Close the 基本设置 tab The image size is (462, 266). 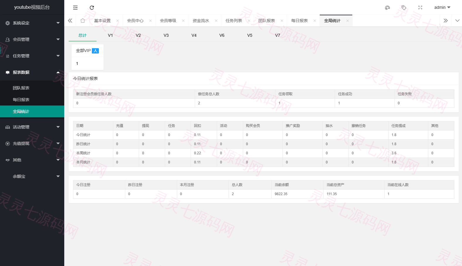click(x=118, y=21)
